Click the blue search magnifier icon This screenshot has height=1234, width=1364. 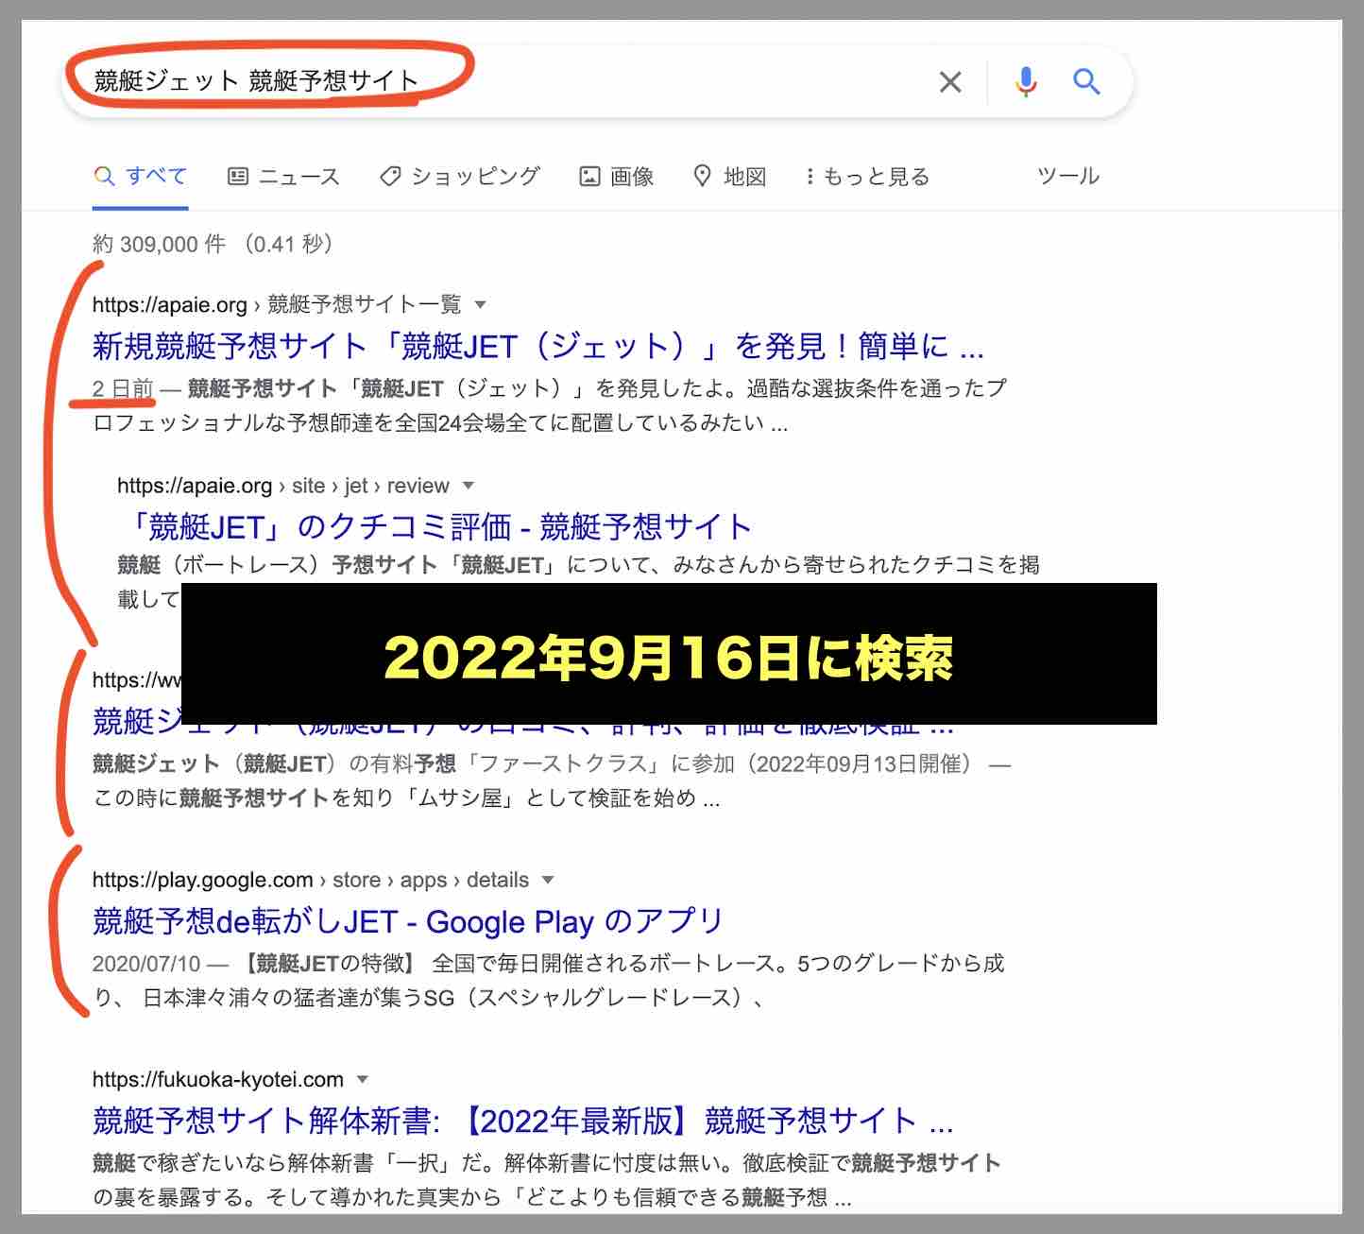1086,82
